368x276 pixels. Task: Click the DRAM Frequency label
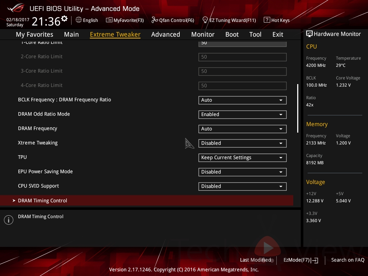point(37,128)
